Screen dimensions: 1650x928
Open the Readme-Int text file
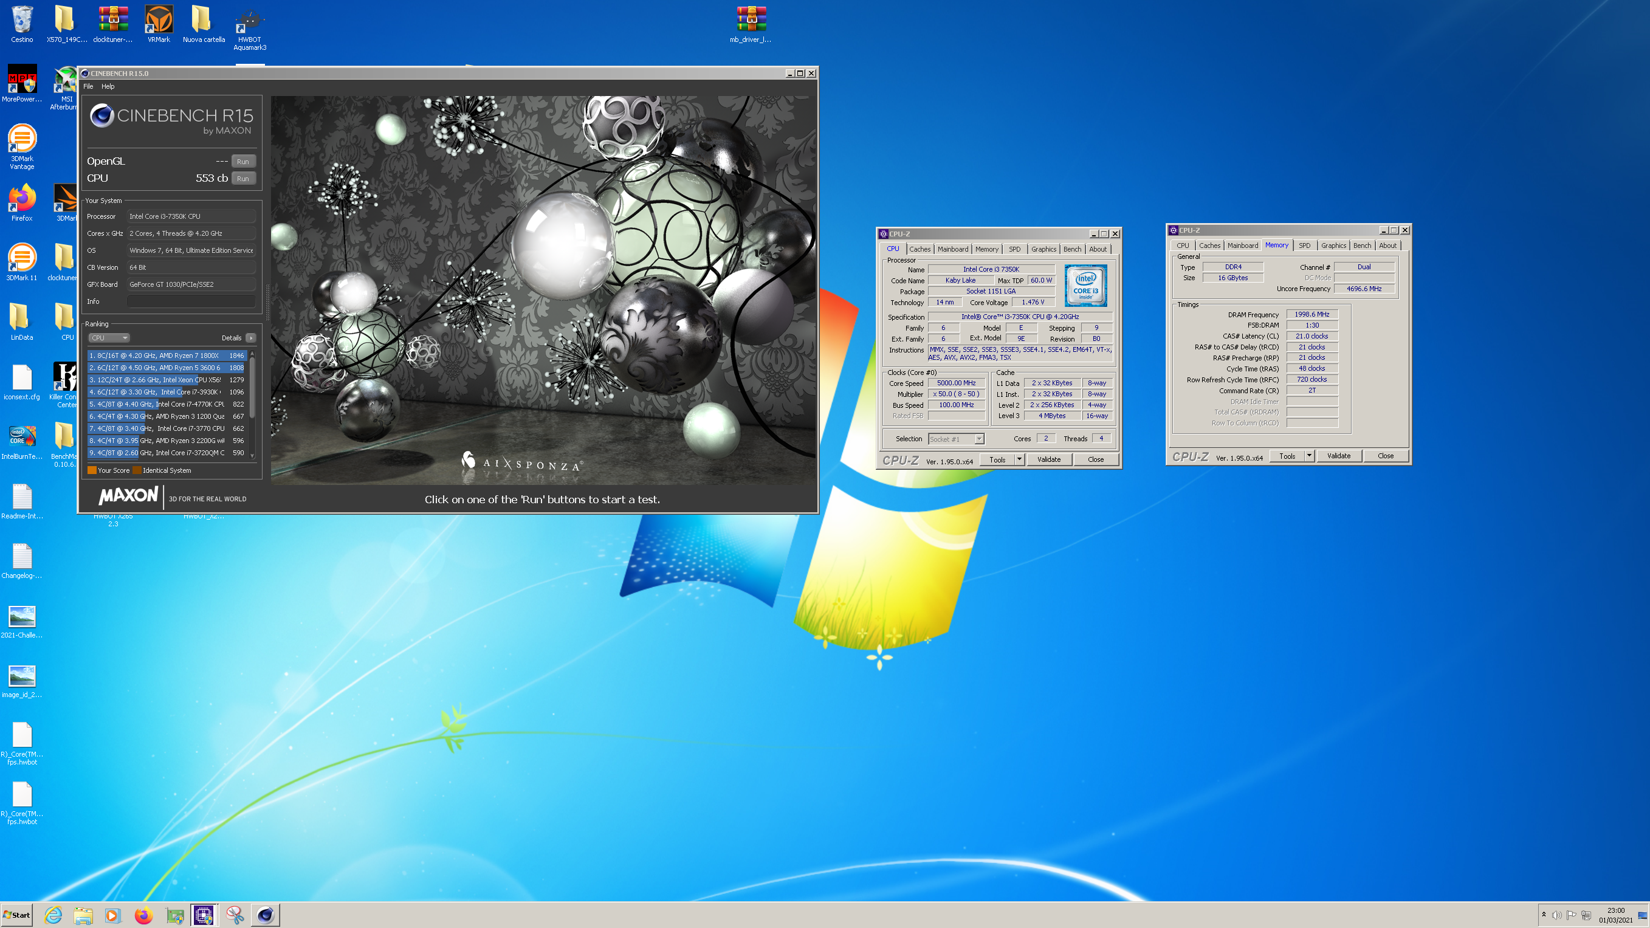point(22,501)
